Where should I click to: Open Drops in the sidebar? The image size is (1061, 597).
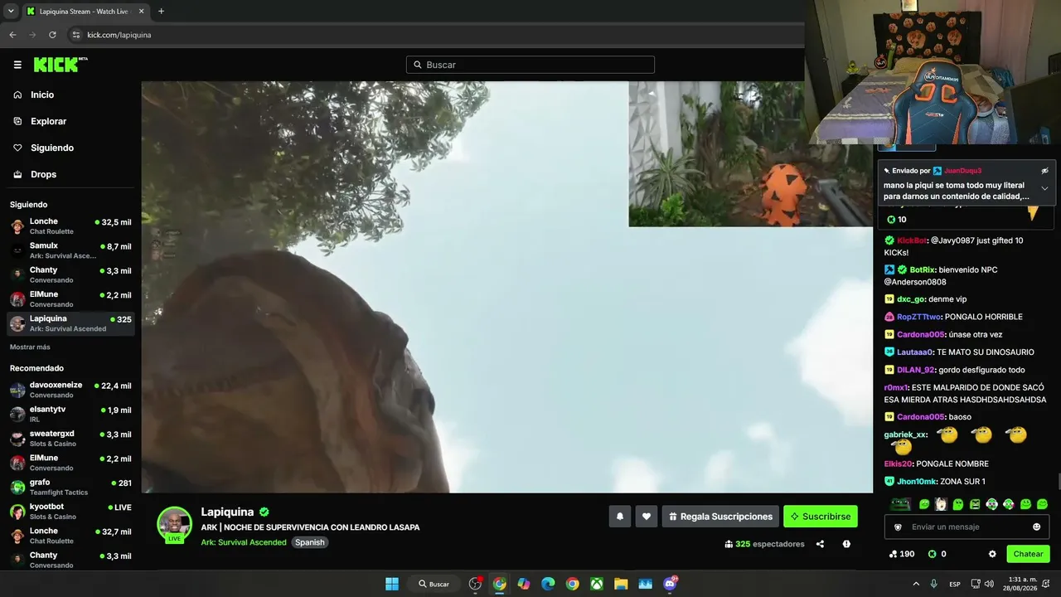tap(44, 174)
